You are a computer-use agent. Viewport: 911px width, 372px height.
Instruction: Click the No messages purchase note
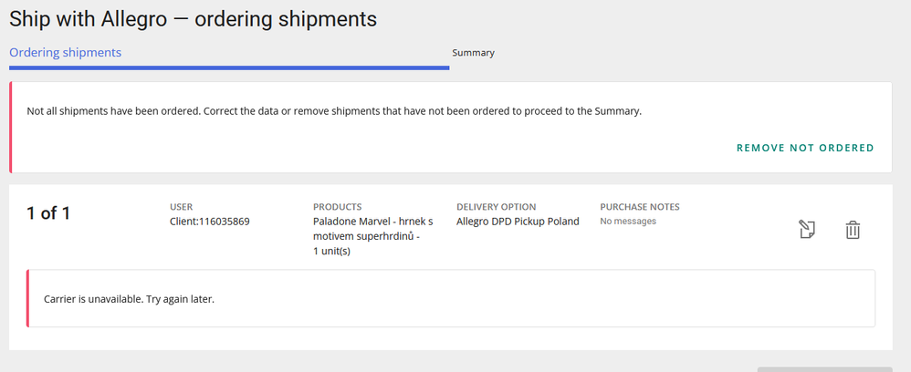point(628,222)
